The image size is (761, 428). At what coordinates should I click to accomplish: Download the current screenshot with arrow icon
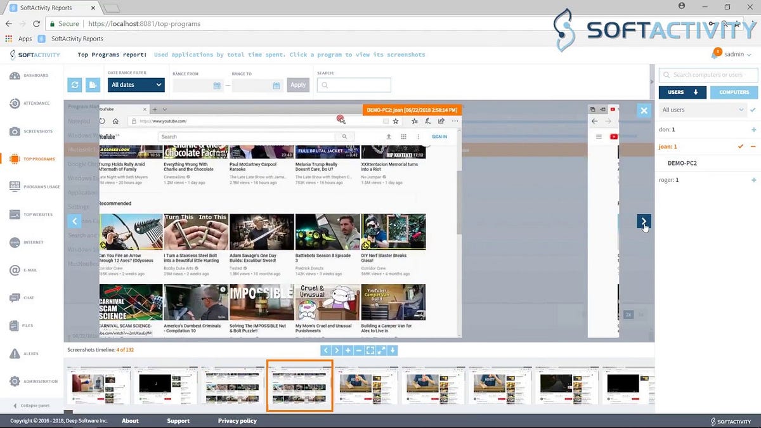pyautogui.click(x=393, y=349)
